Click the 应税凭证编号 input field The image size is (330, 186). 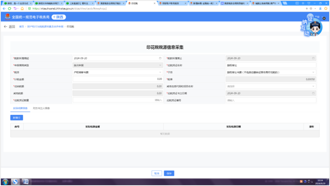click(271, 100)
